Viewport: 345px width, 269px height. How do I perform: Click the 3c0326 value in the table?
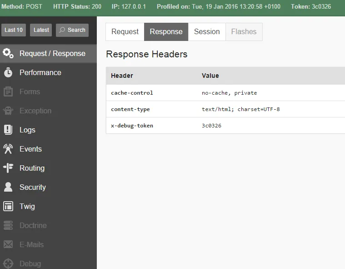(211, 126)
